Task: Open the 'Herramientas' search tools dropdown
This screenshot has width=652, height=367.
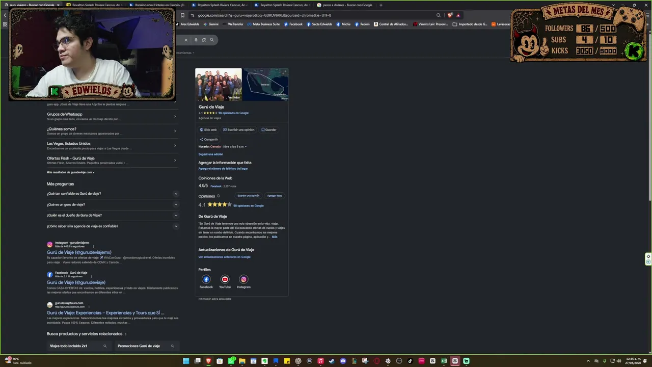Action: tap(184, 53)
